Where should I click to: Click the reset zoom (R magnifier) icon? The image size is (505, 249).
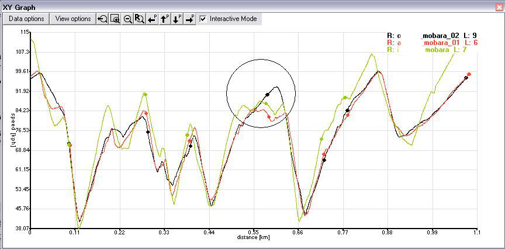pyautogui.click(x=140, y=19)
